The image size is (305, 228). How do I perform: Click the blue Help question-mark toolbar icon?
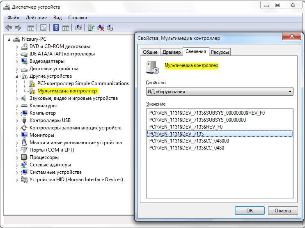(x=55, y=28)
